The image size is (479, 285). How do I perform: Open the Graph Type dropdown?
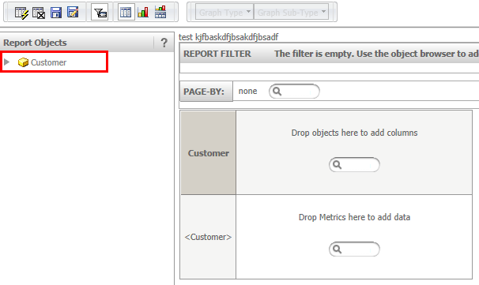[x=224, y=12]
